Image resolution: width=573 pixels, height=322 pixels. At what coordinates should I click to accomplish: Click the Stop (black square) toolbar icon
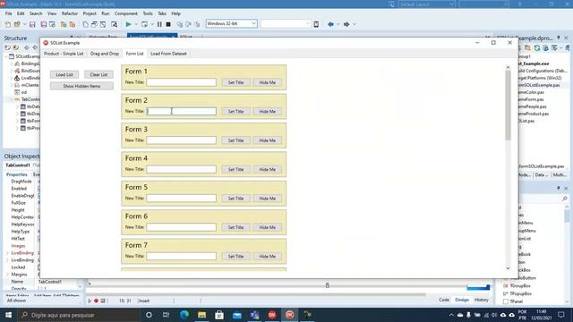coord(168,24)
